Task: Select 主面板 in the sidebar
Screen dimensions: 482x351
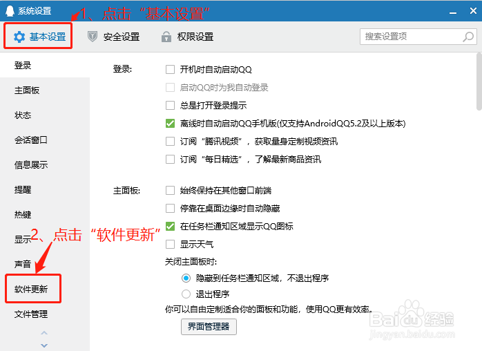Action: click(45, 90)
